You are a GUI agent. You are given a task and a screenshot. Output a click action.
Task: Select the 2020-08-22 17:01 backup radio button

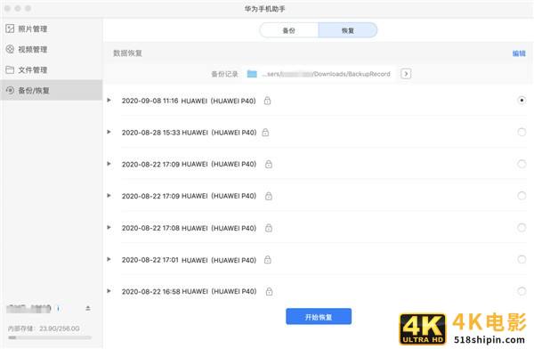(522, 259)
